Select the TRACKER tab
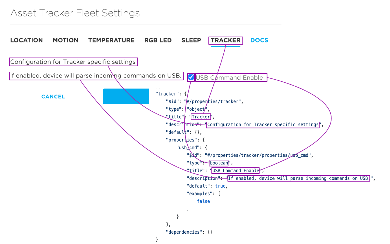The image size is (390, 244). tap(225, 40)
